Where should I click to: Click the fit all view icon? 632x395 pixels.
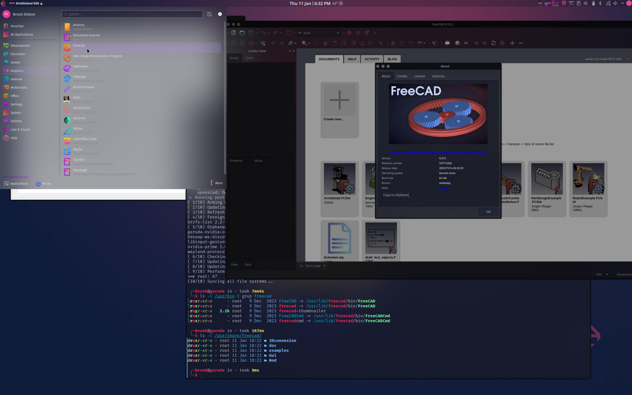[233, 43]
